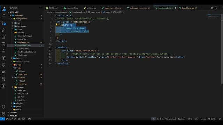Open the Explorer view in activity bar
The width and height of the screenshot is (223, 125).
pyautogui.click(x=3, y=9)
